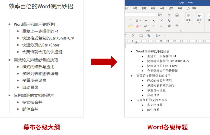Screen dimensions: 210x135
Task: Expand font color options arrow
Action: click(x=141, y=26)
